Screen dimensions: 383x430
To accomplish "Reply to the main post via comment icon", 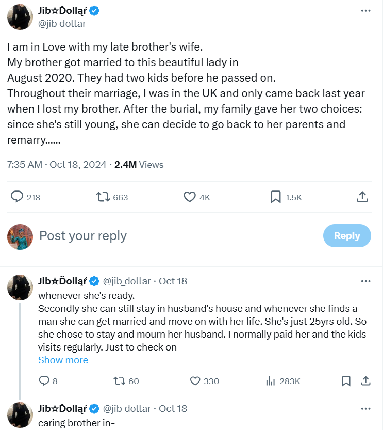I will pyautogui.click(x=17, y=197).
